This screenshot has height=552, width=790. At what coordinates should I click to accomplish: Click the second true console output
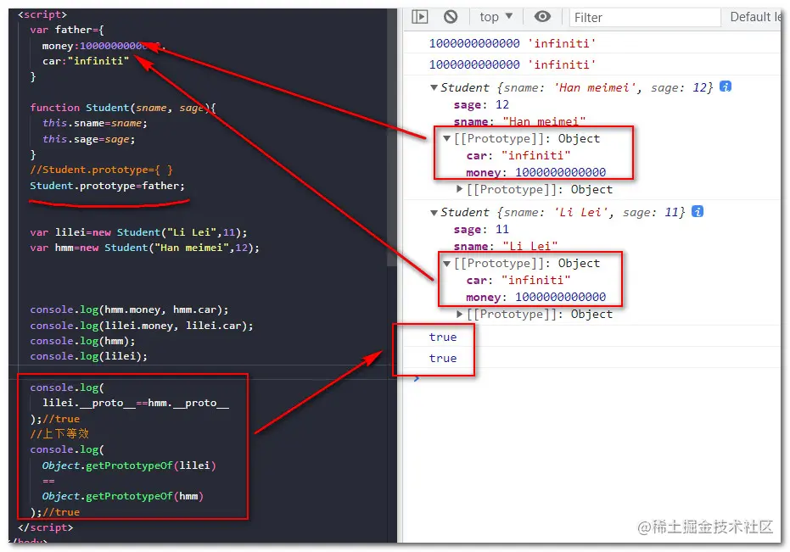pyautogui.click(x=443, y=359)
